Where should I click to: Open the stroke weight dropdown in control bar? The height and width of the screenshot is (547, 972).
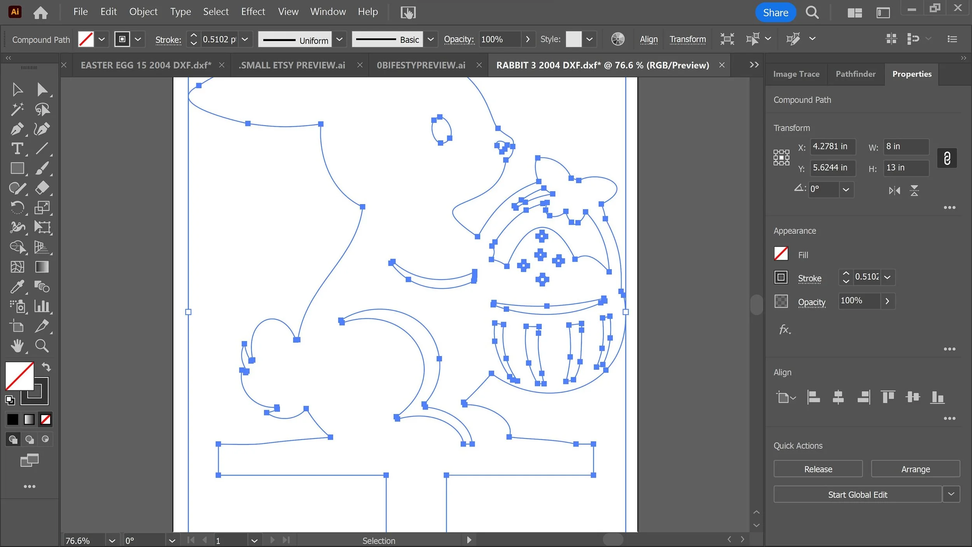coord(245,39)
